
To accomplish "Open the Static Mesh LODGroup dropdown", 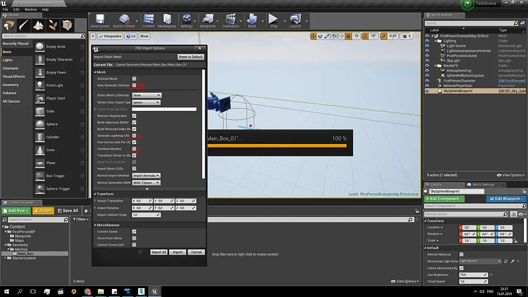I will coord(146,95).
